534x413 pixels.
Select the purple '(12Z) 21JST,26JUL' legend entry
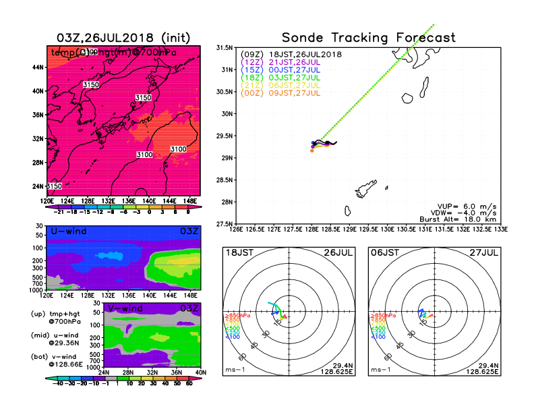pos(280,62)
